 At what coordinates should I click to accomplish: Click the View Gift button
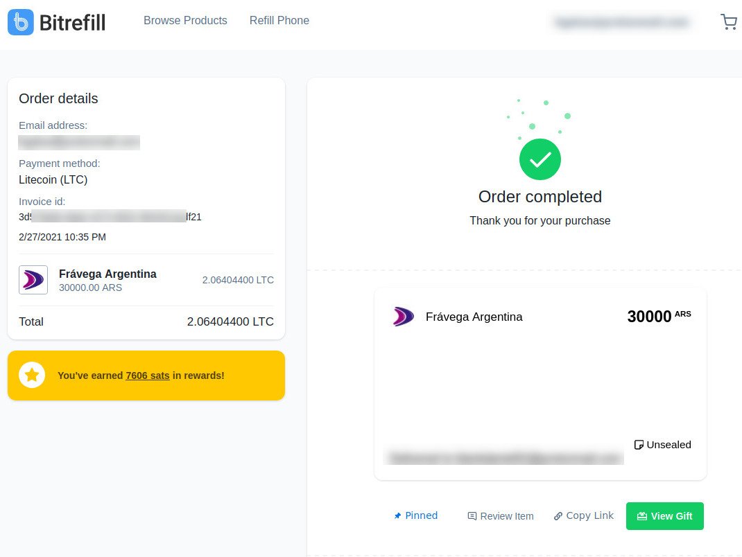click(x=665, y=516)
